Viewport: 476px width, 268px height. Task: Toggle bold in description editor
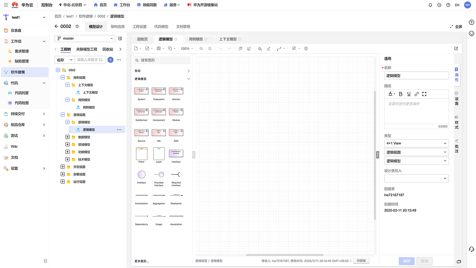point(401,94)
